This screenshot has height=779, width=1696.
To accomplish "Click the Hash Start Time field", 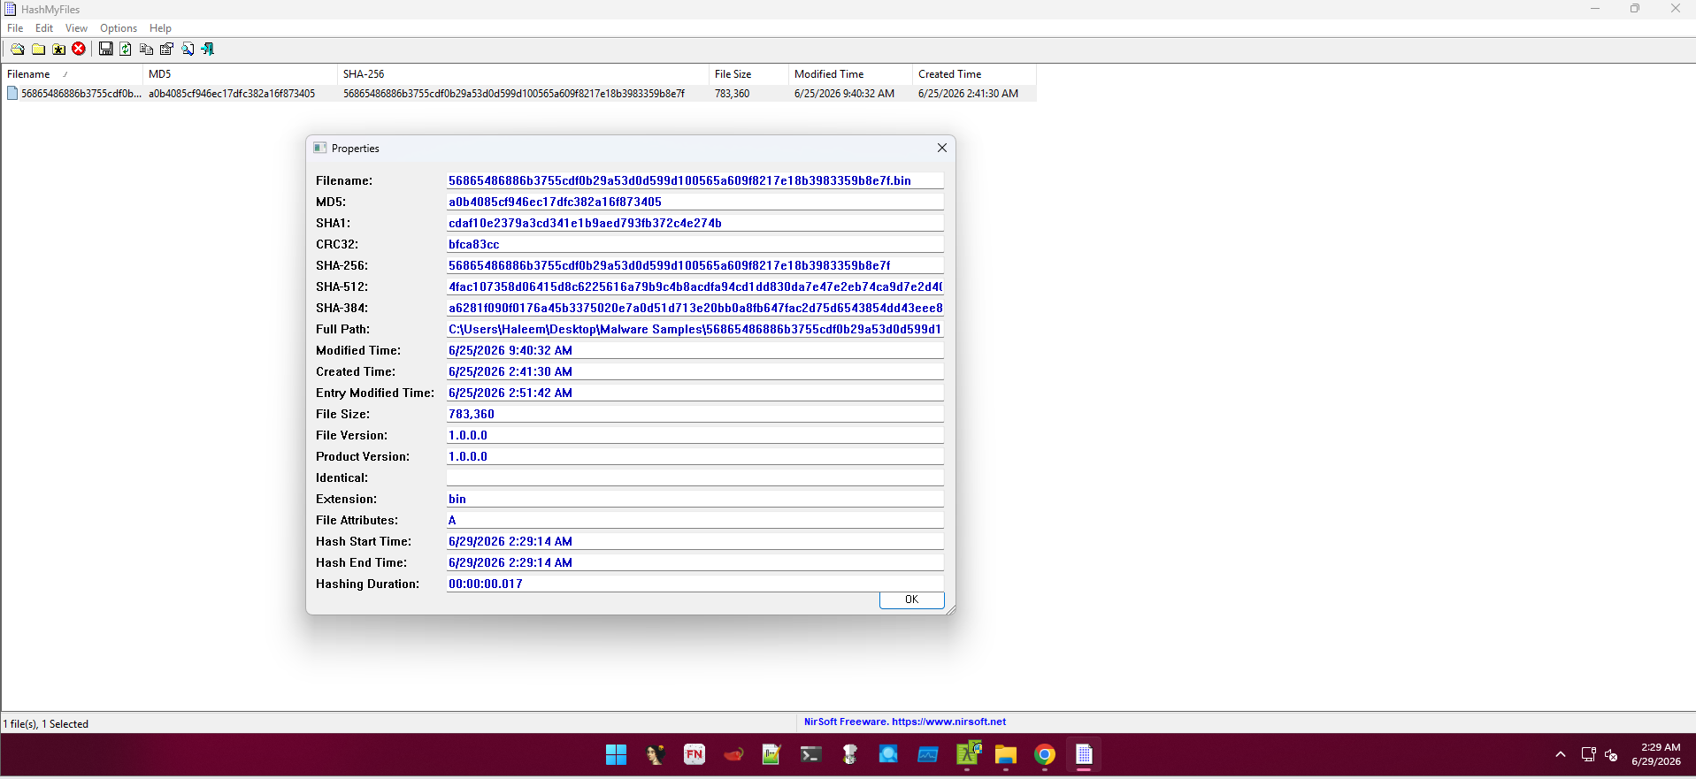I will point(695,541).
